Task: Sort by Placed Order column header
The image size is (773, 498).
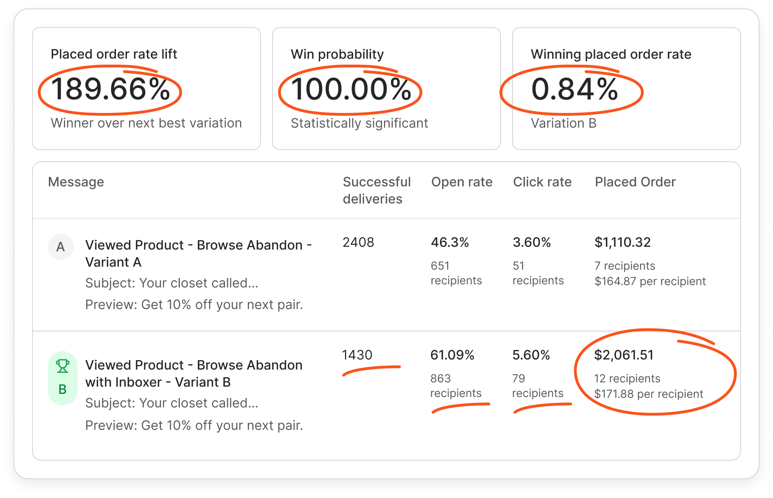Action: [635, 182]
